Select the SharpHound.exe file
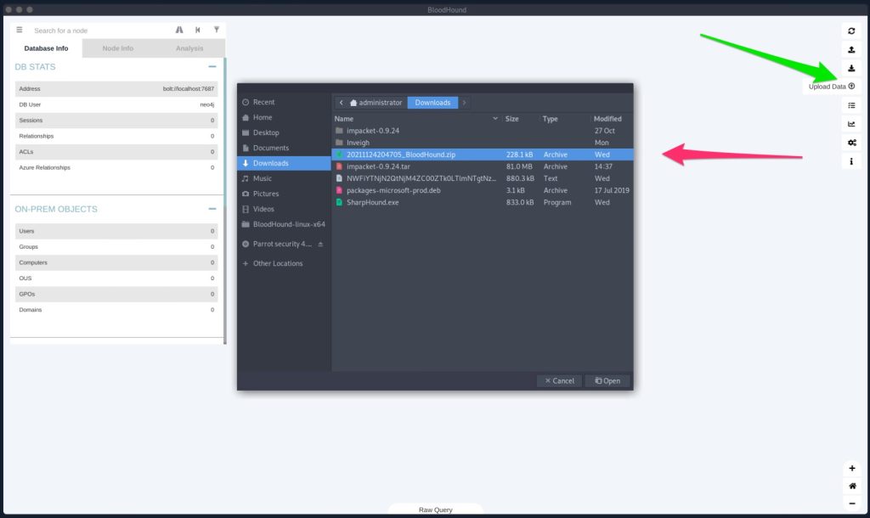The height and width of the screenshot is (518, 870). 483,202
